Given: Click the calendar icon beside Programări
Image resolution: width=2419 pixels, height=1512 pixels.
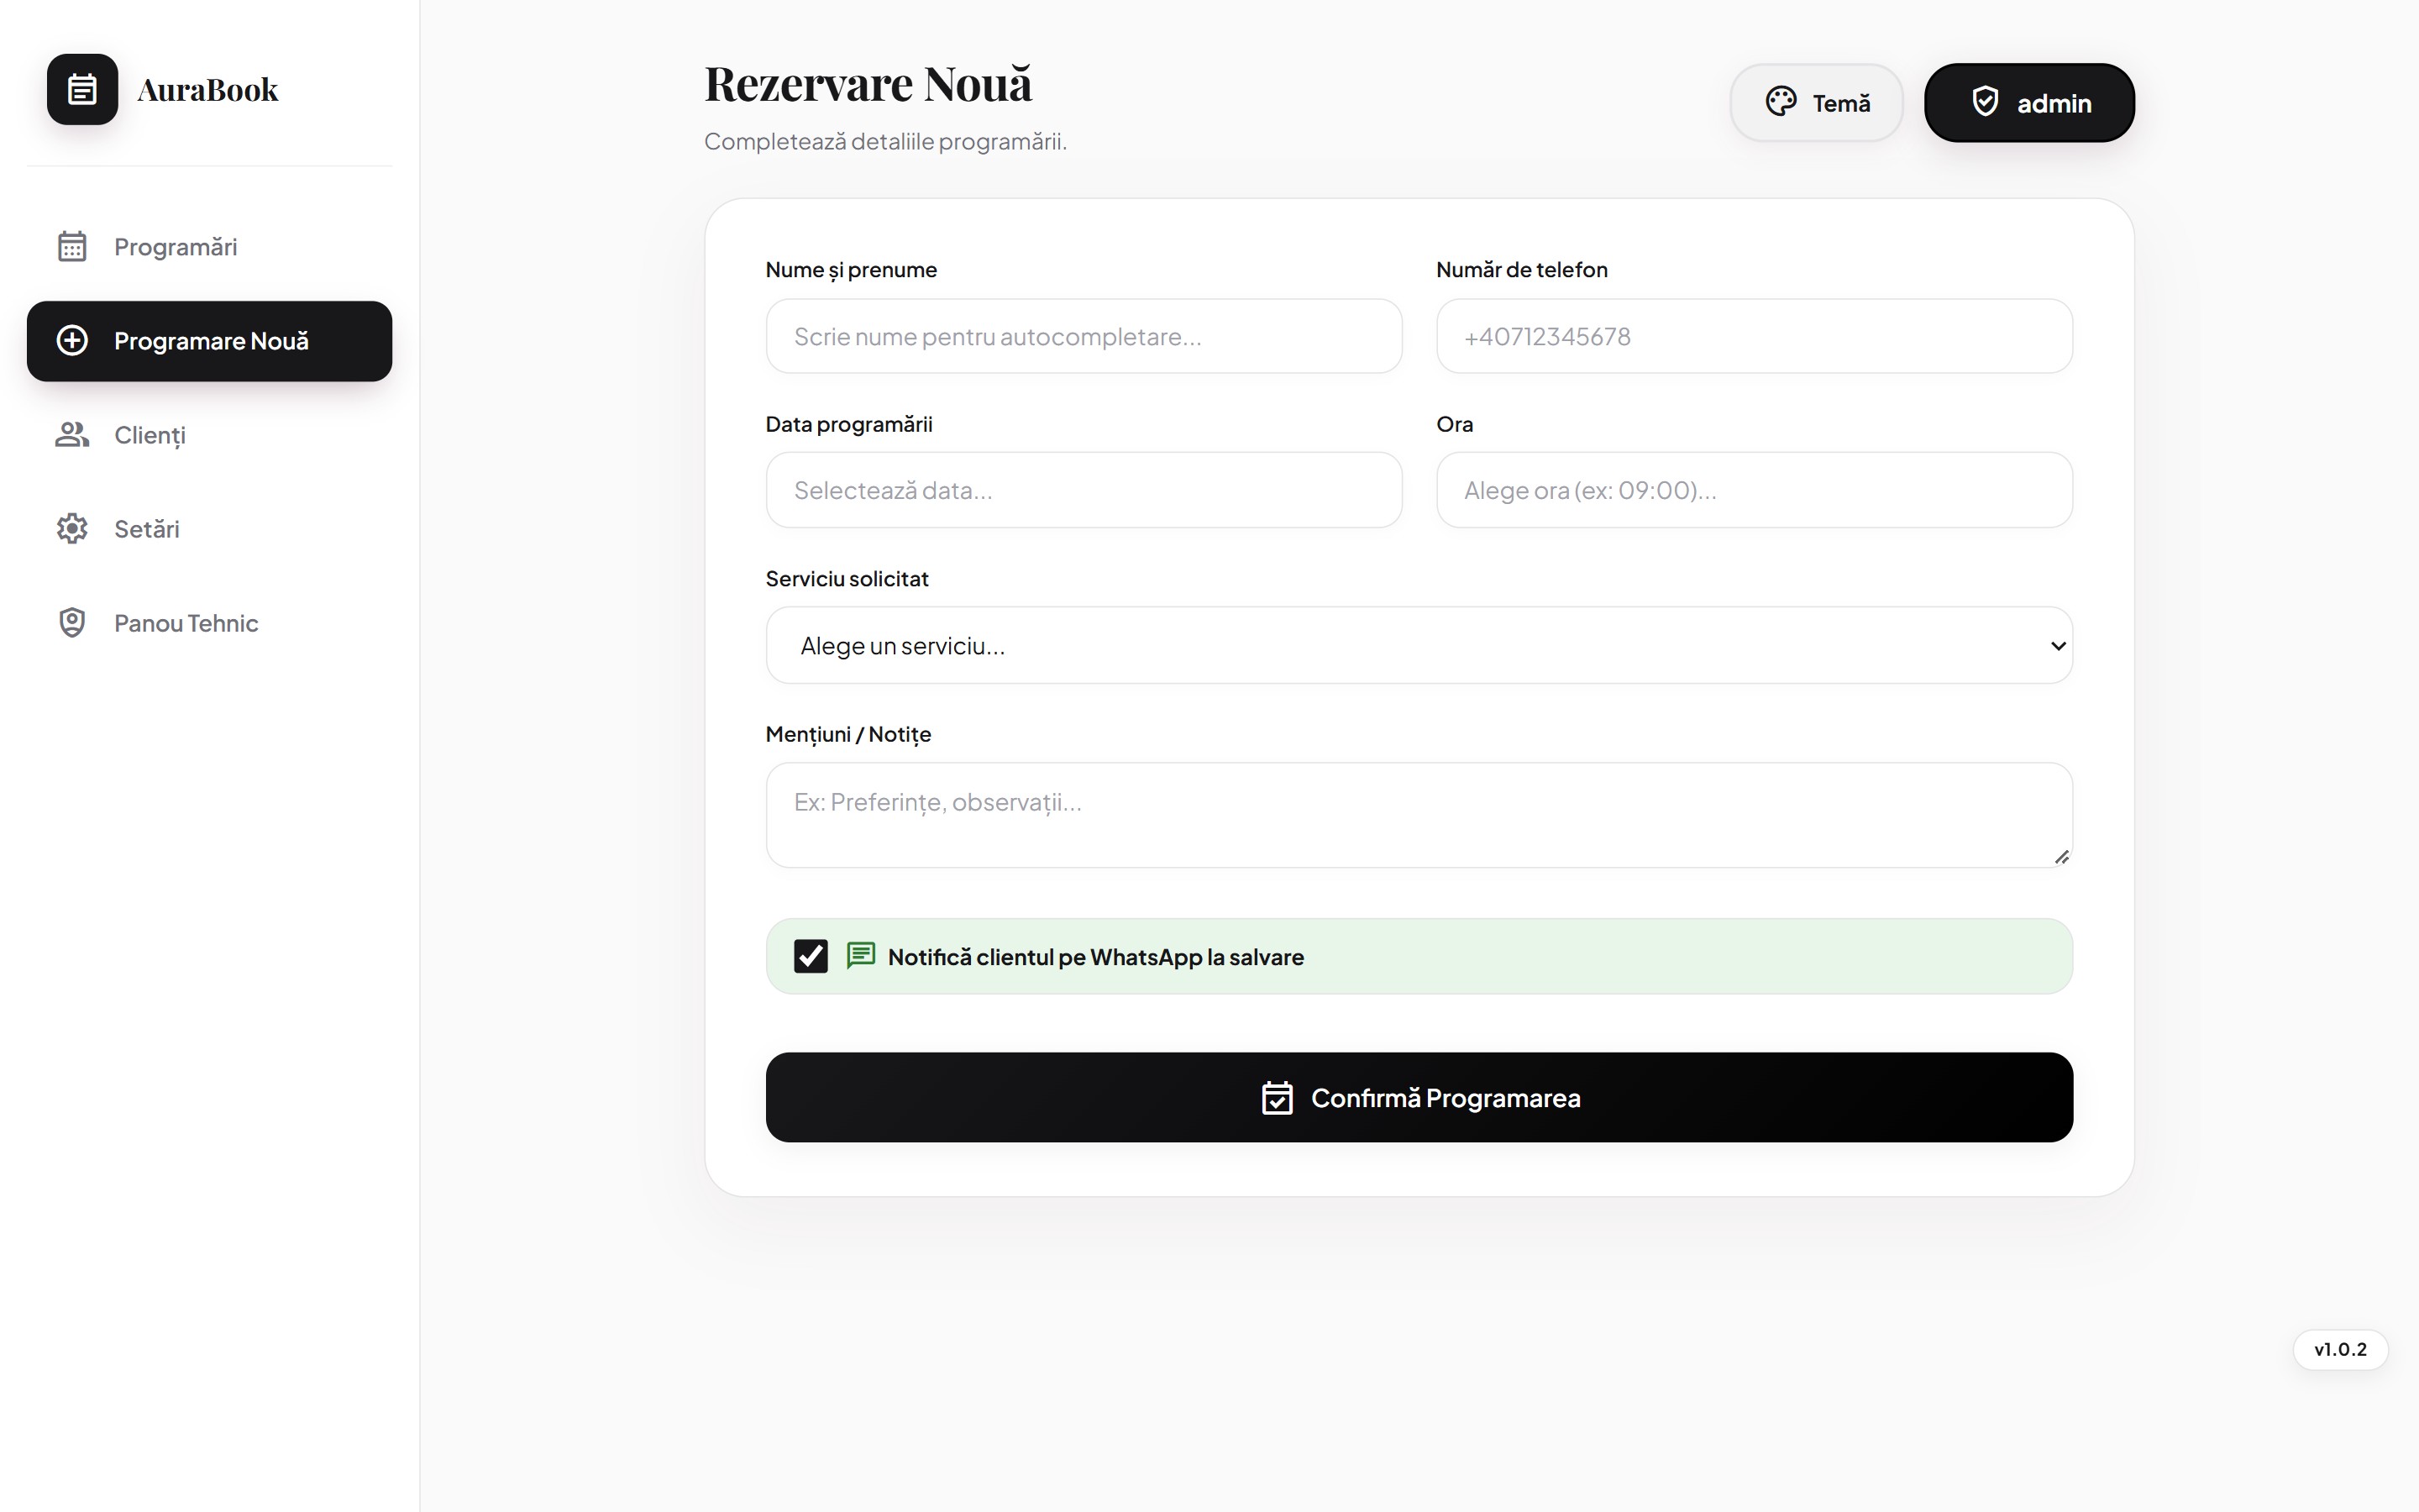Looking at the screenshot, I should pos(72,246).
